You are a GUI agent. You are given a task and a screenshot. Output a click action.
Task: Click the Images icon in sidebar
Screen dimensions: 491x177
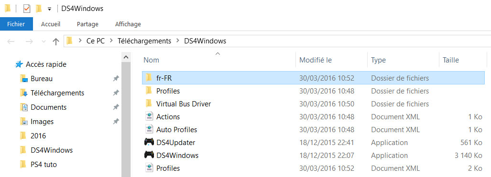pyautogui.click(x=24, y=122)
